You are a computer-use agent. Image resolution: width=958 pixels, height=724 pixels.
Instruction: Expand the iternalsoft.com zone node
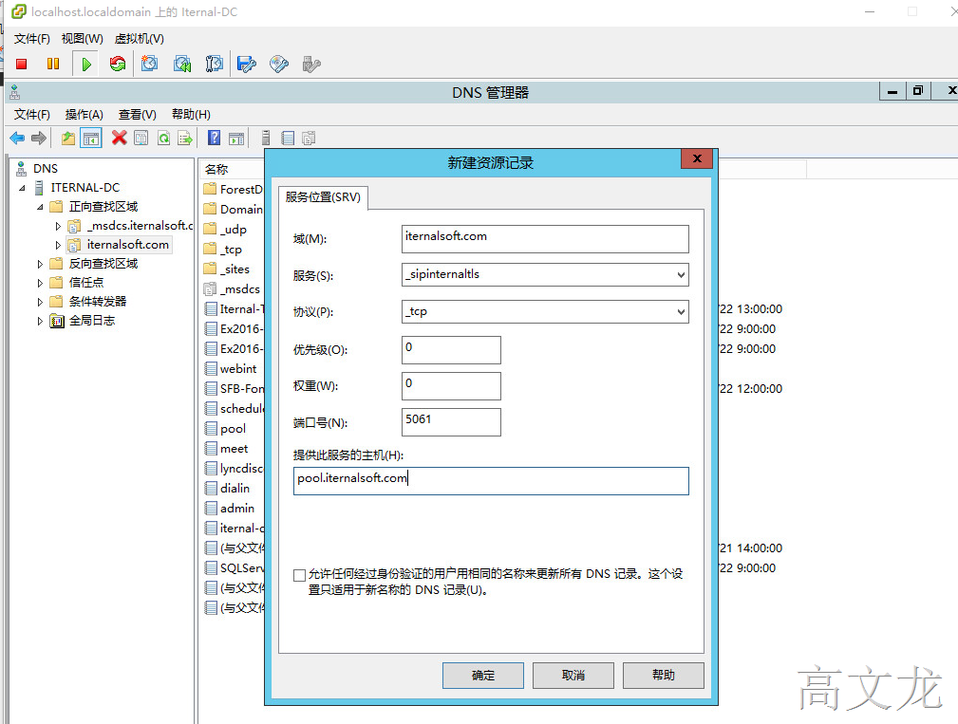[x=58, y=245]
